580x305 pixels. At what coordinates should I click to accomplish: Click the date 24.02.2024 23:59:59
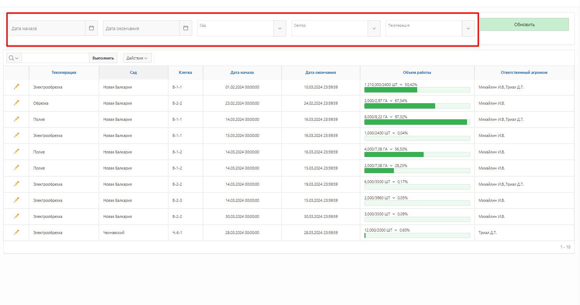(x=321, y=103)
